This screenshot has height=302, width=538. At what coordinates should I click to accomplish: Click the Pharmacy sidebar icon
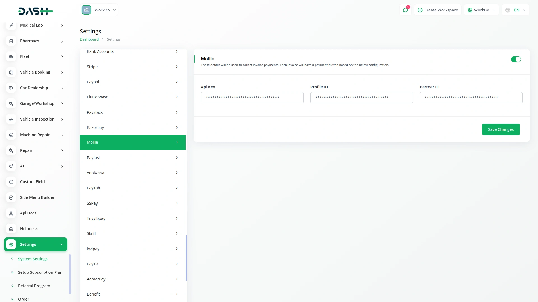[x=11, y=41]
